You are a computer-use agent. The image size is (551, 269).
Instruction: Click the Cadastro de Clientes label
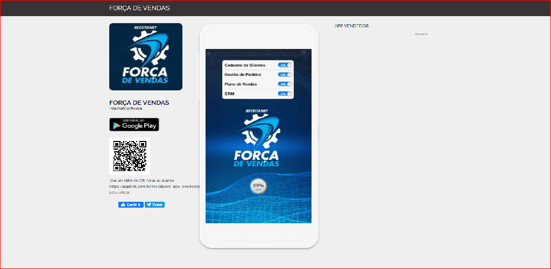tap(245, 65)
